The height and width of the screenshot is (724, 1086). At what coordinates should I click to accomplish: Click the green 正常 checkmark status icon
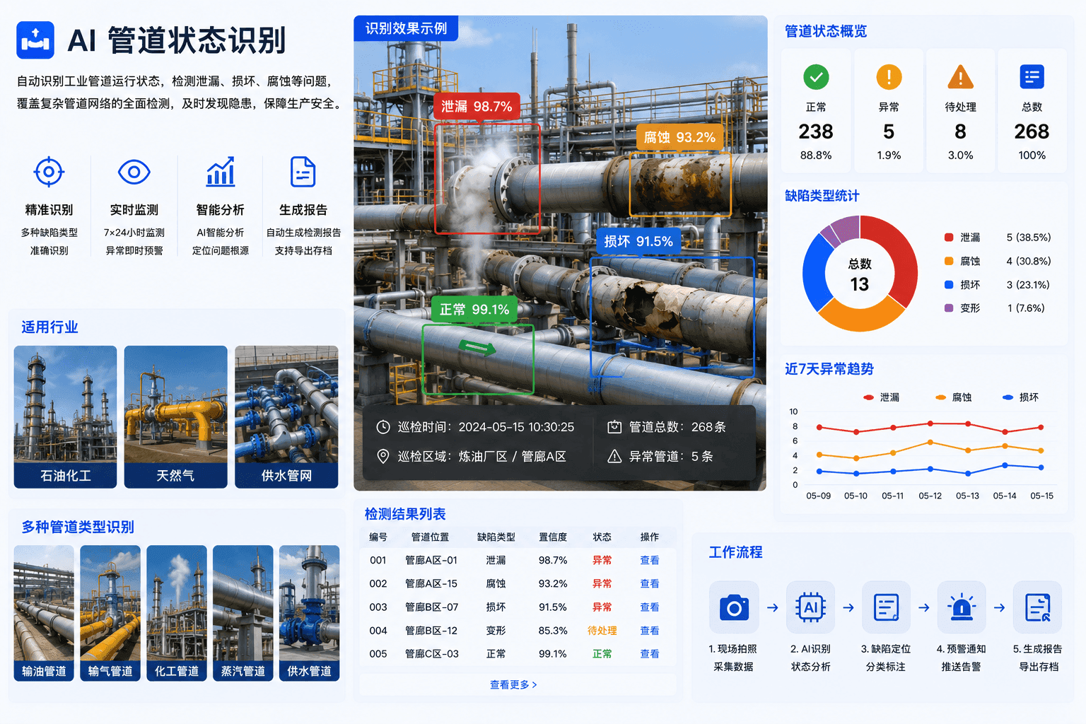(x=816, y=77)
